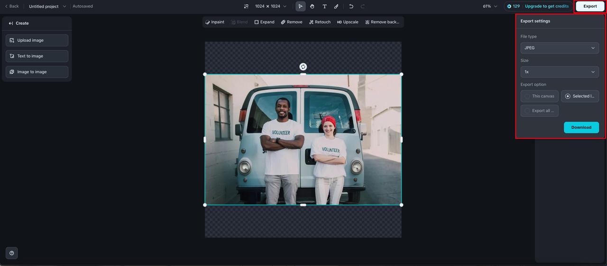Open the 1x export size dropdown
The image size is (607, 266).
pyautogui.click(x=560, y=72)
